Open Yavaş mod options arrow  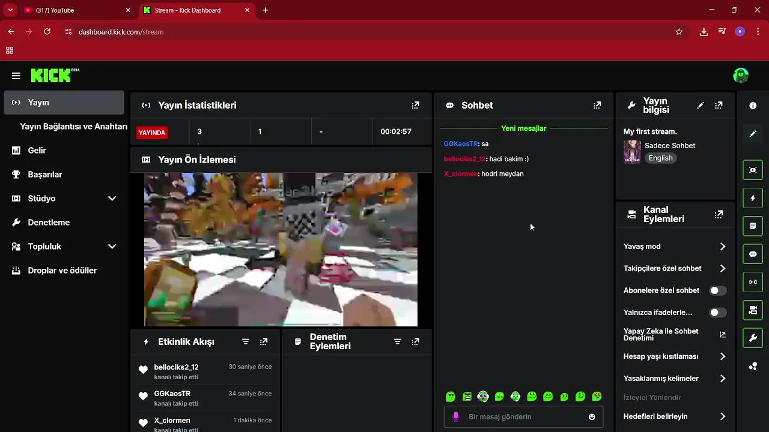coord(723,247)
